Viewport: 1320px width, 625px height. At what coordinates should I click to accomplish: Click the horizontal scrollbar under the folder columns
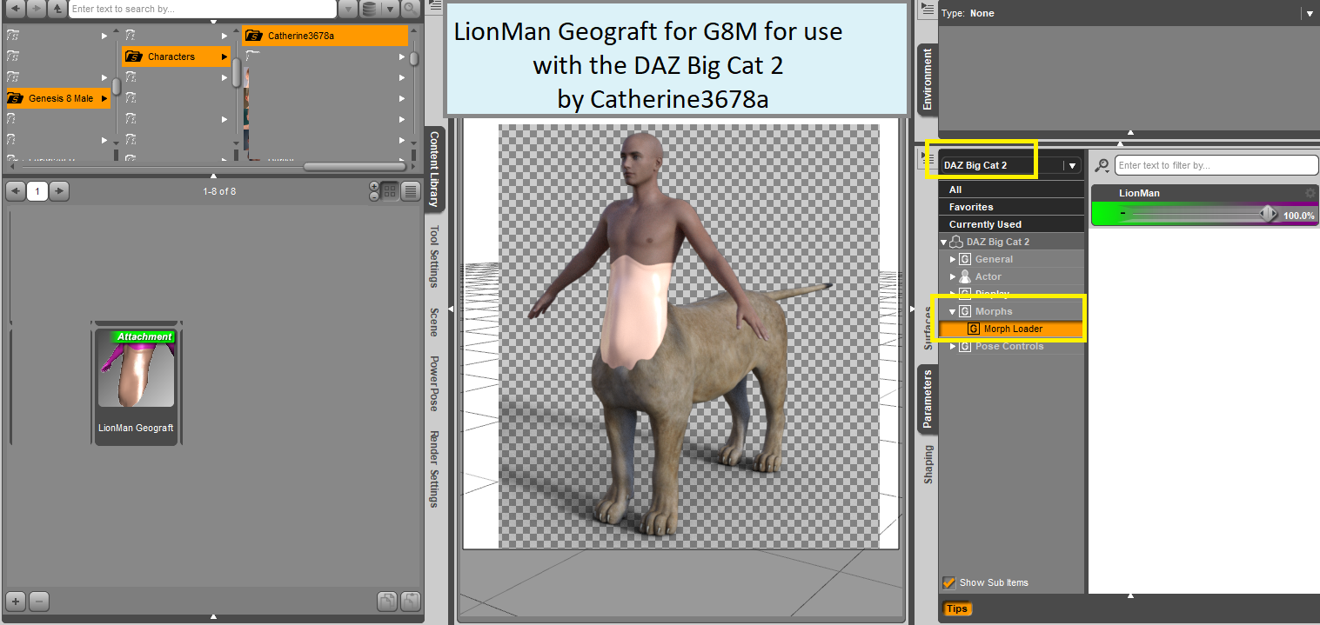357,167
